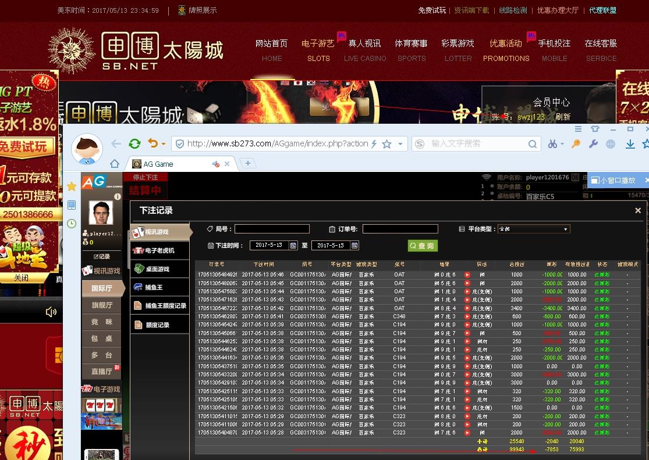649x460 pixels.
Task: Expand the address bar history dropdown
Action: point(400,144)
